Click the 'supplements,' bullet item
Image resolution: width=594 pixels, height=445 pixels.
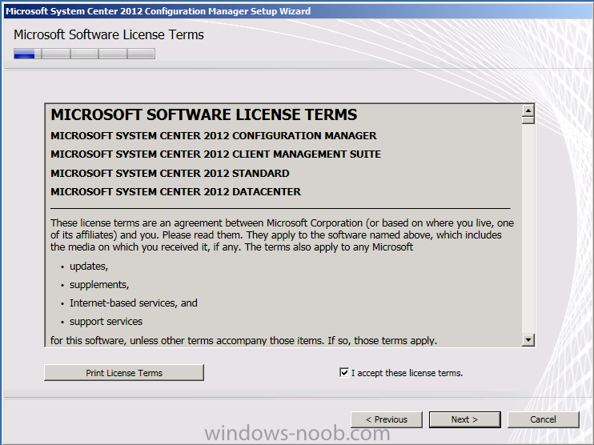(x=99, y=285)
